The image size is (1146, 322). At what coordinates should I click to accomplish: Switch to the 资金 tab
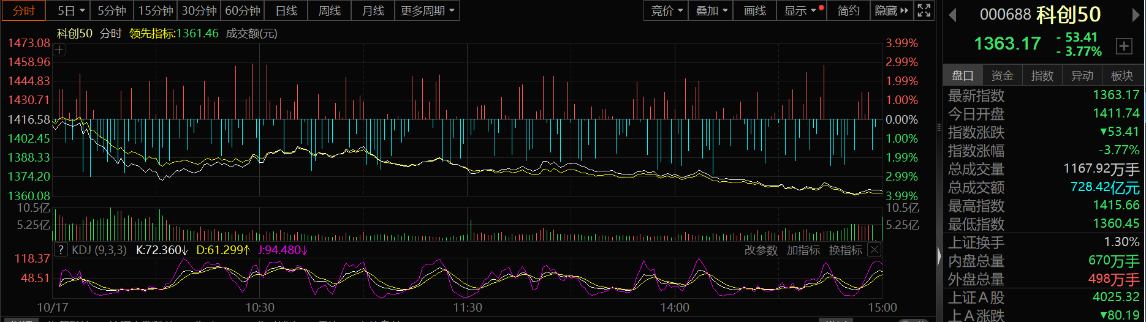click(1002, 75)
